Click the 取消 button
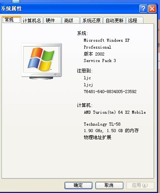Screen dimensions: 160x193 click(x=109, y=185)
